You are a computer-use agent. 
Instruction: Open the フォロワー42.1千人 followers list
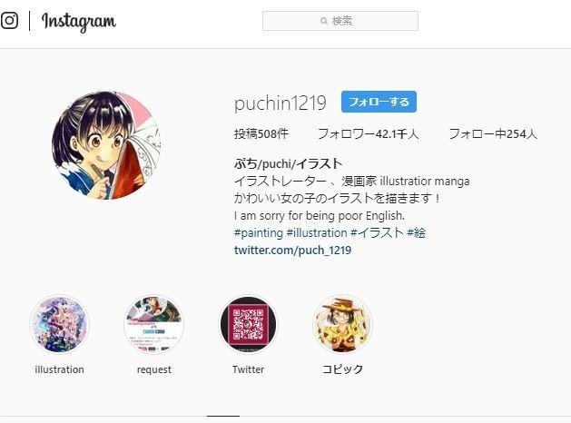(x=369, y=134)
